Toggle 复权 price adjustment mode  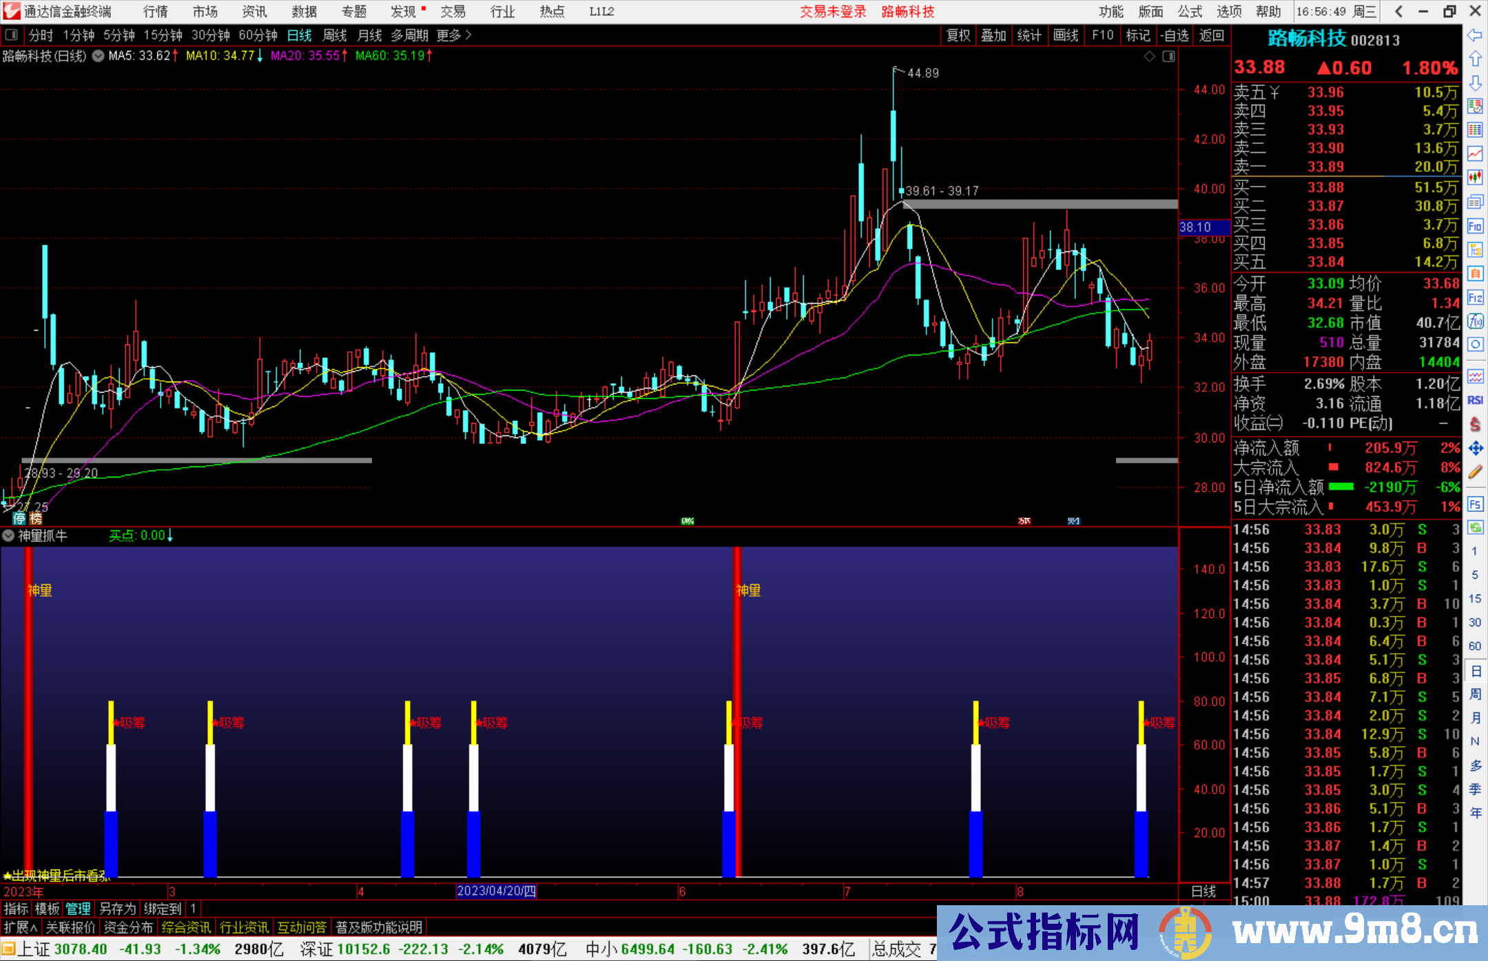click(958, 35)
